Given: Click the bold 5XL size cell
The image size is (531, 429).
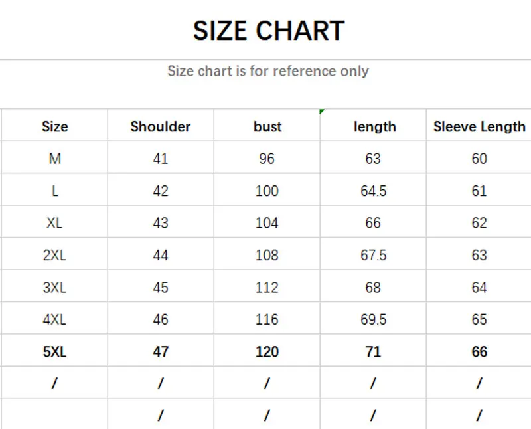Looking at the screenshot, I should coord(54,352).
